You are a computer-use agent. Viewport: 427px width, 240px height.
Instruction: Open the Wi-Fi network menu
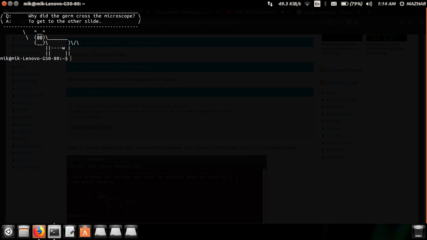[x=307, y=4]
